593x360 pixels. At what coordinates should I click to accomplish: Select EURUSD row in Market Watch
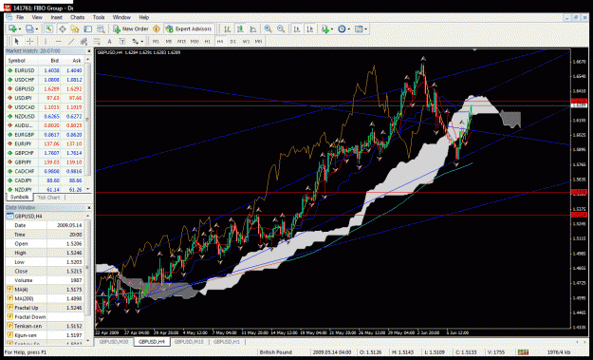click(x=45, y=70)
